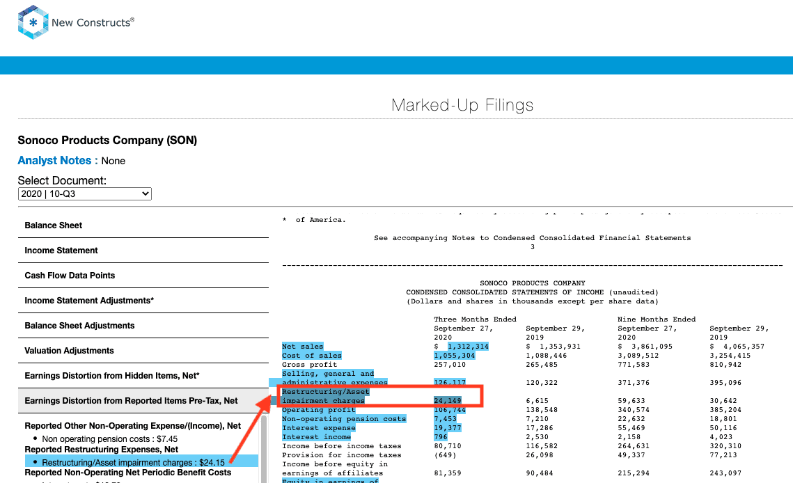Click the highlighted Interest income label
Viewport: 793px width, 483px height.
[x=316, y=437]
